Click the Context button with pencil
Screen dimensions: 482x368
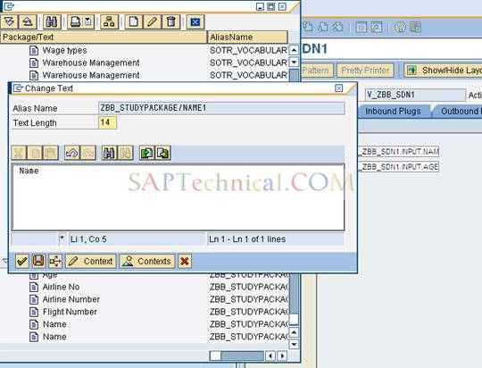[x=91, y=261]
